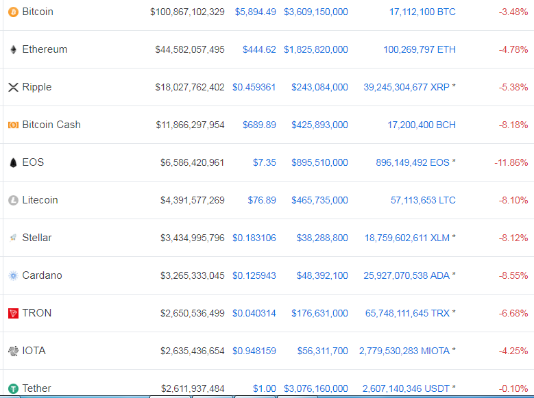
Task: Select Ethereum market cap $44,582,057,495
Action: [190, 50]
